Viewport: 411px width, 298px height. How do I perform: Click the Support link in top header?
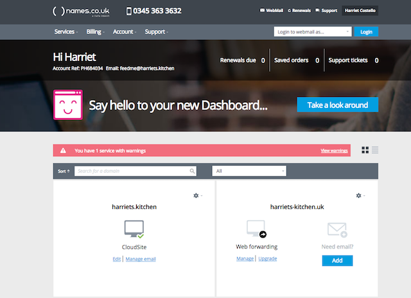[329, 10]
